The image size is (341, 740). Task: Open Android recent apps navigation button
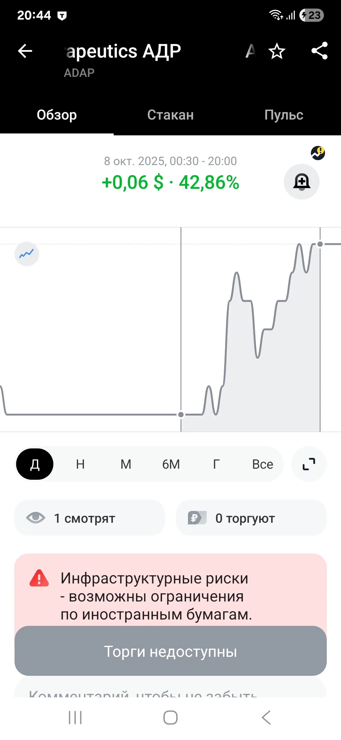75,717
